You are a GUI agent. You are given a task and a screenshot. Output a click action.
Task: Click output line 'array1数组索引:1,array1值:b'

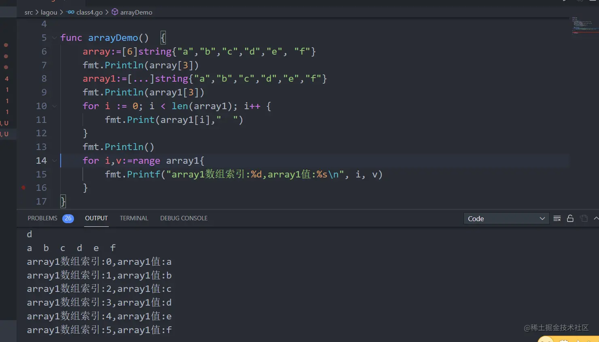(99, 276)
